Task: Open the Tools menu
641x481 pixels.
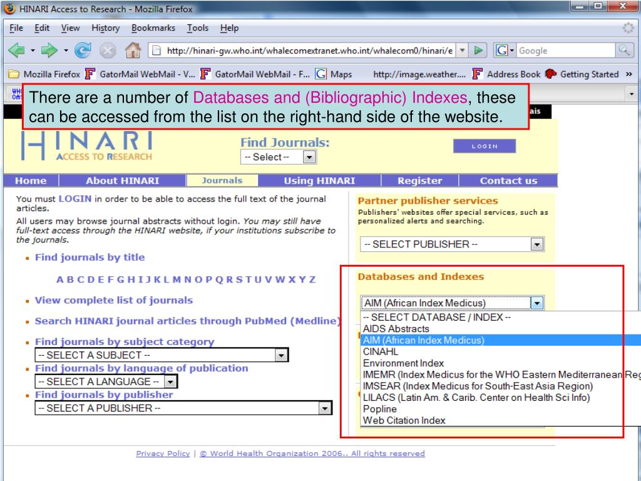Action: click(x=198, y=28)
